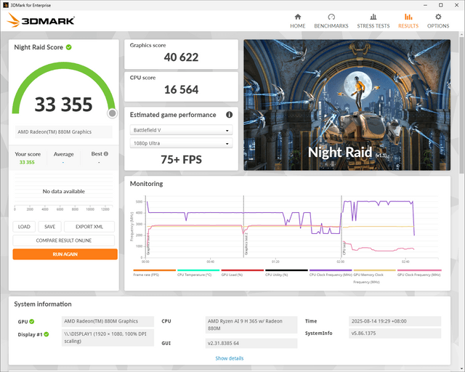Open the 1080p Ultra resolution dropdown
Image resolution: width=465 pixels, height=372 pixels.
click(x=181, y=143)
